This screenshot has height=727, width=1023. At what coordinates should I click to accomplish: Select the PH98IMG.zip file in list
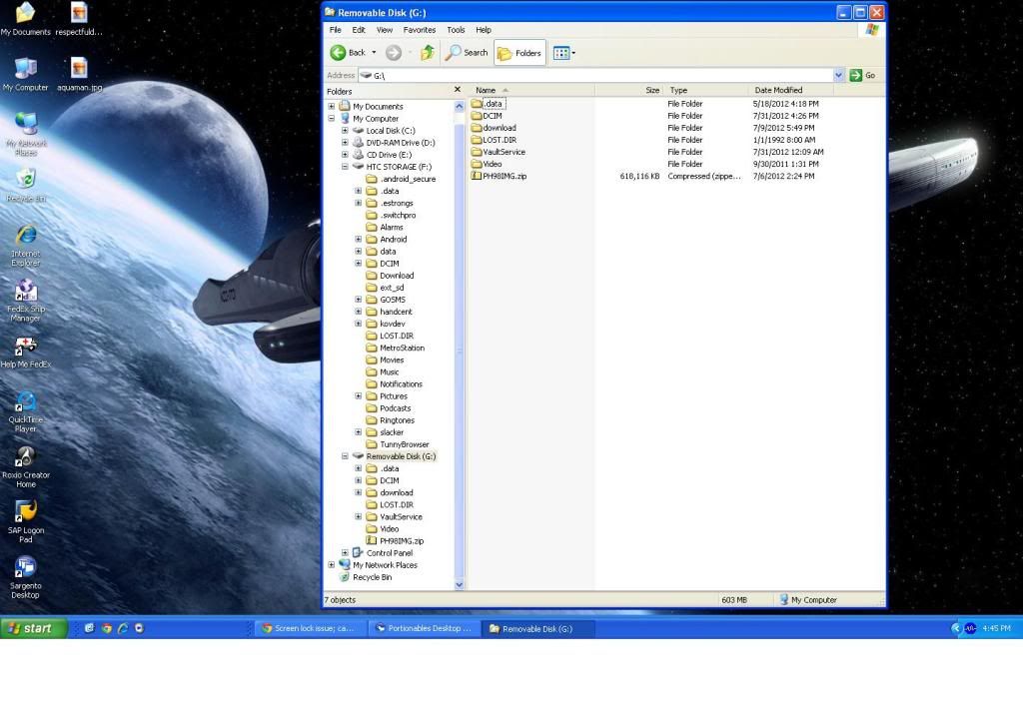[504, 176]
